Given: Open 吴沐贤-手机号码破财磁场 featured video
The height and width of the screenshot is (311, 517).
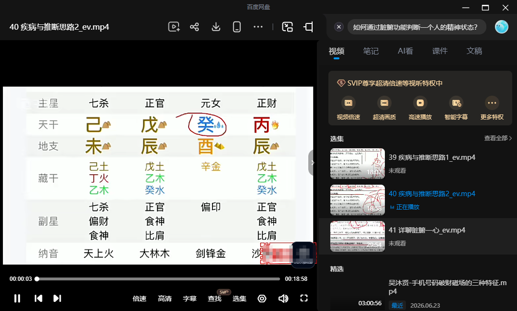Looking at the screenshot, I should (448, 287).
